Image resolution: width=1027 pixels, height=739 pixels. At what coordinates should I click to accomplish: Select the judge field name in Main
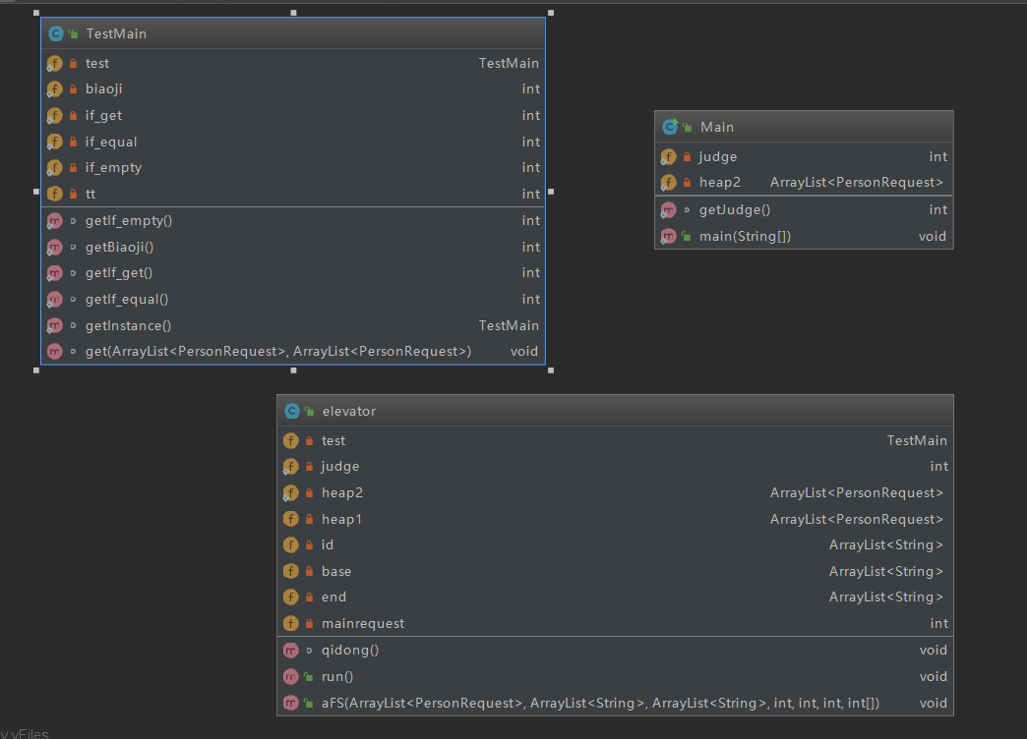(718, 157)
